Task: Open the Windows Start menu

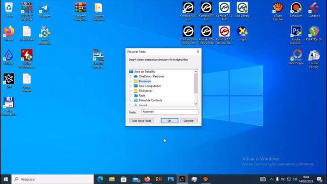Action: [x=6, y=179]
